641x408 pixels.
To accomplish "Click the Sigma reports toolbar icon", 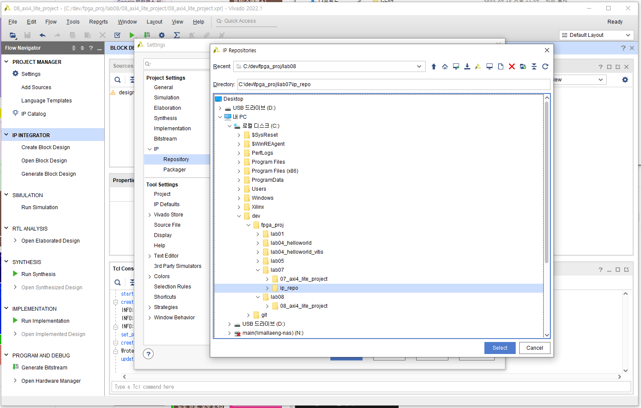I will click(x=176, y=35).
